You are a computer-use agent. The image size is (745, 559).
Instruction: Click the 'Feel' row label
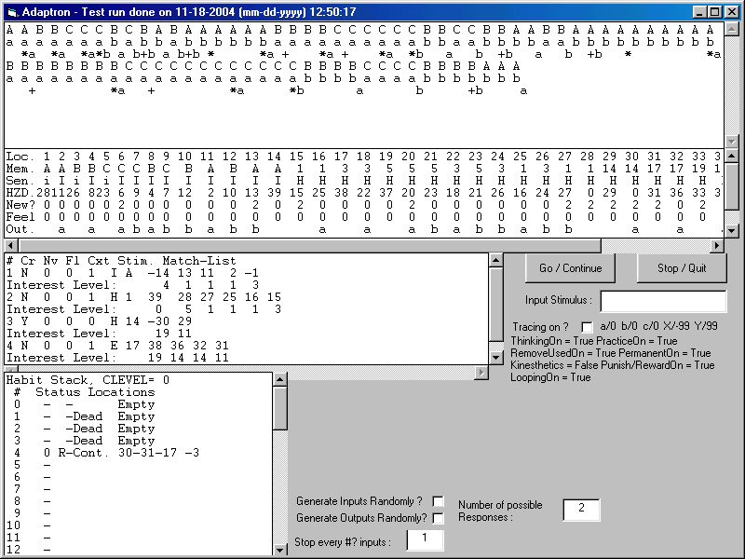(20, 217)
